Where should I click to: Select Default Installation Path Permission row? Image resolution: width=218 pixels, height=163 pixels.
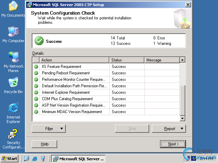(74, 86)
